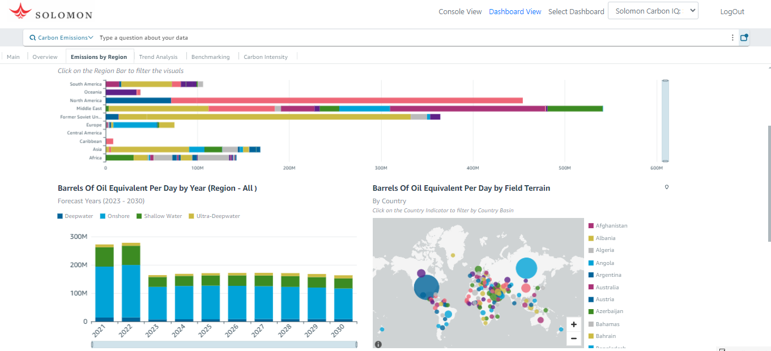
Task: Open the map info icon
Action: click(x=378, y=344)
